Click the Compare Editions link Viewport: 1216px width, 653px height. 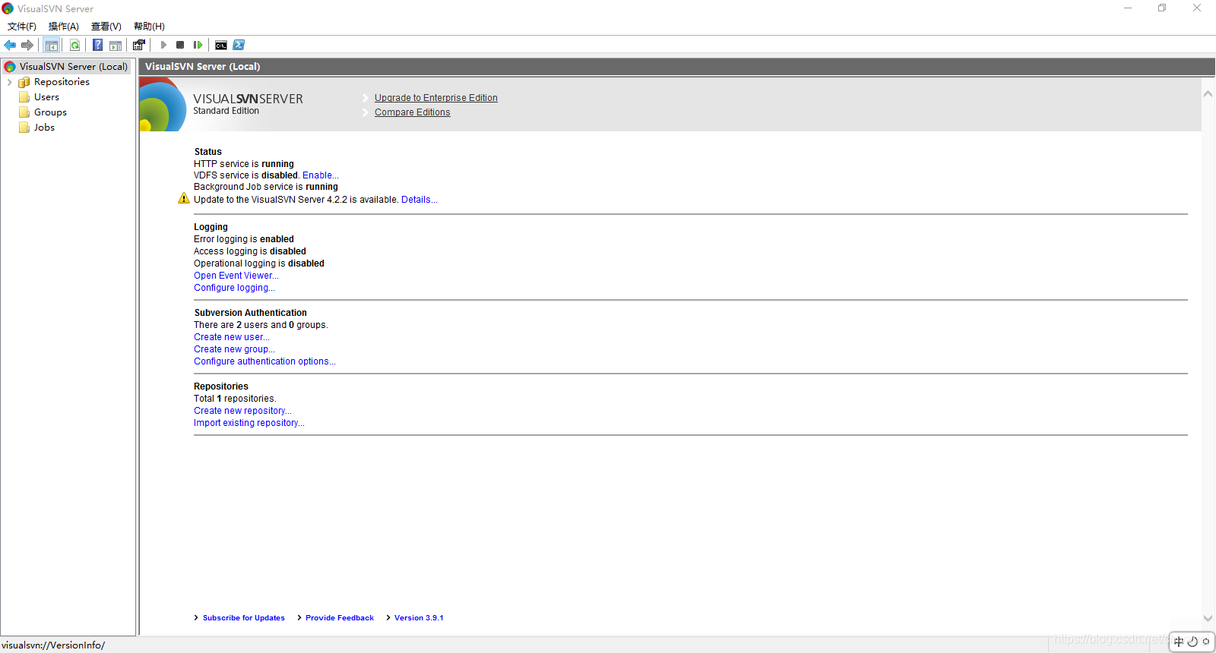pos(412,112)
